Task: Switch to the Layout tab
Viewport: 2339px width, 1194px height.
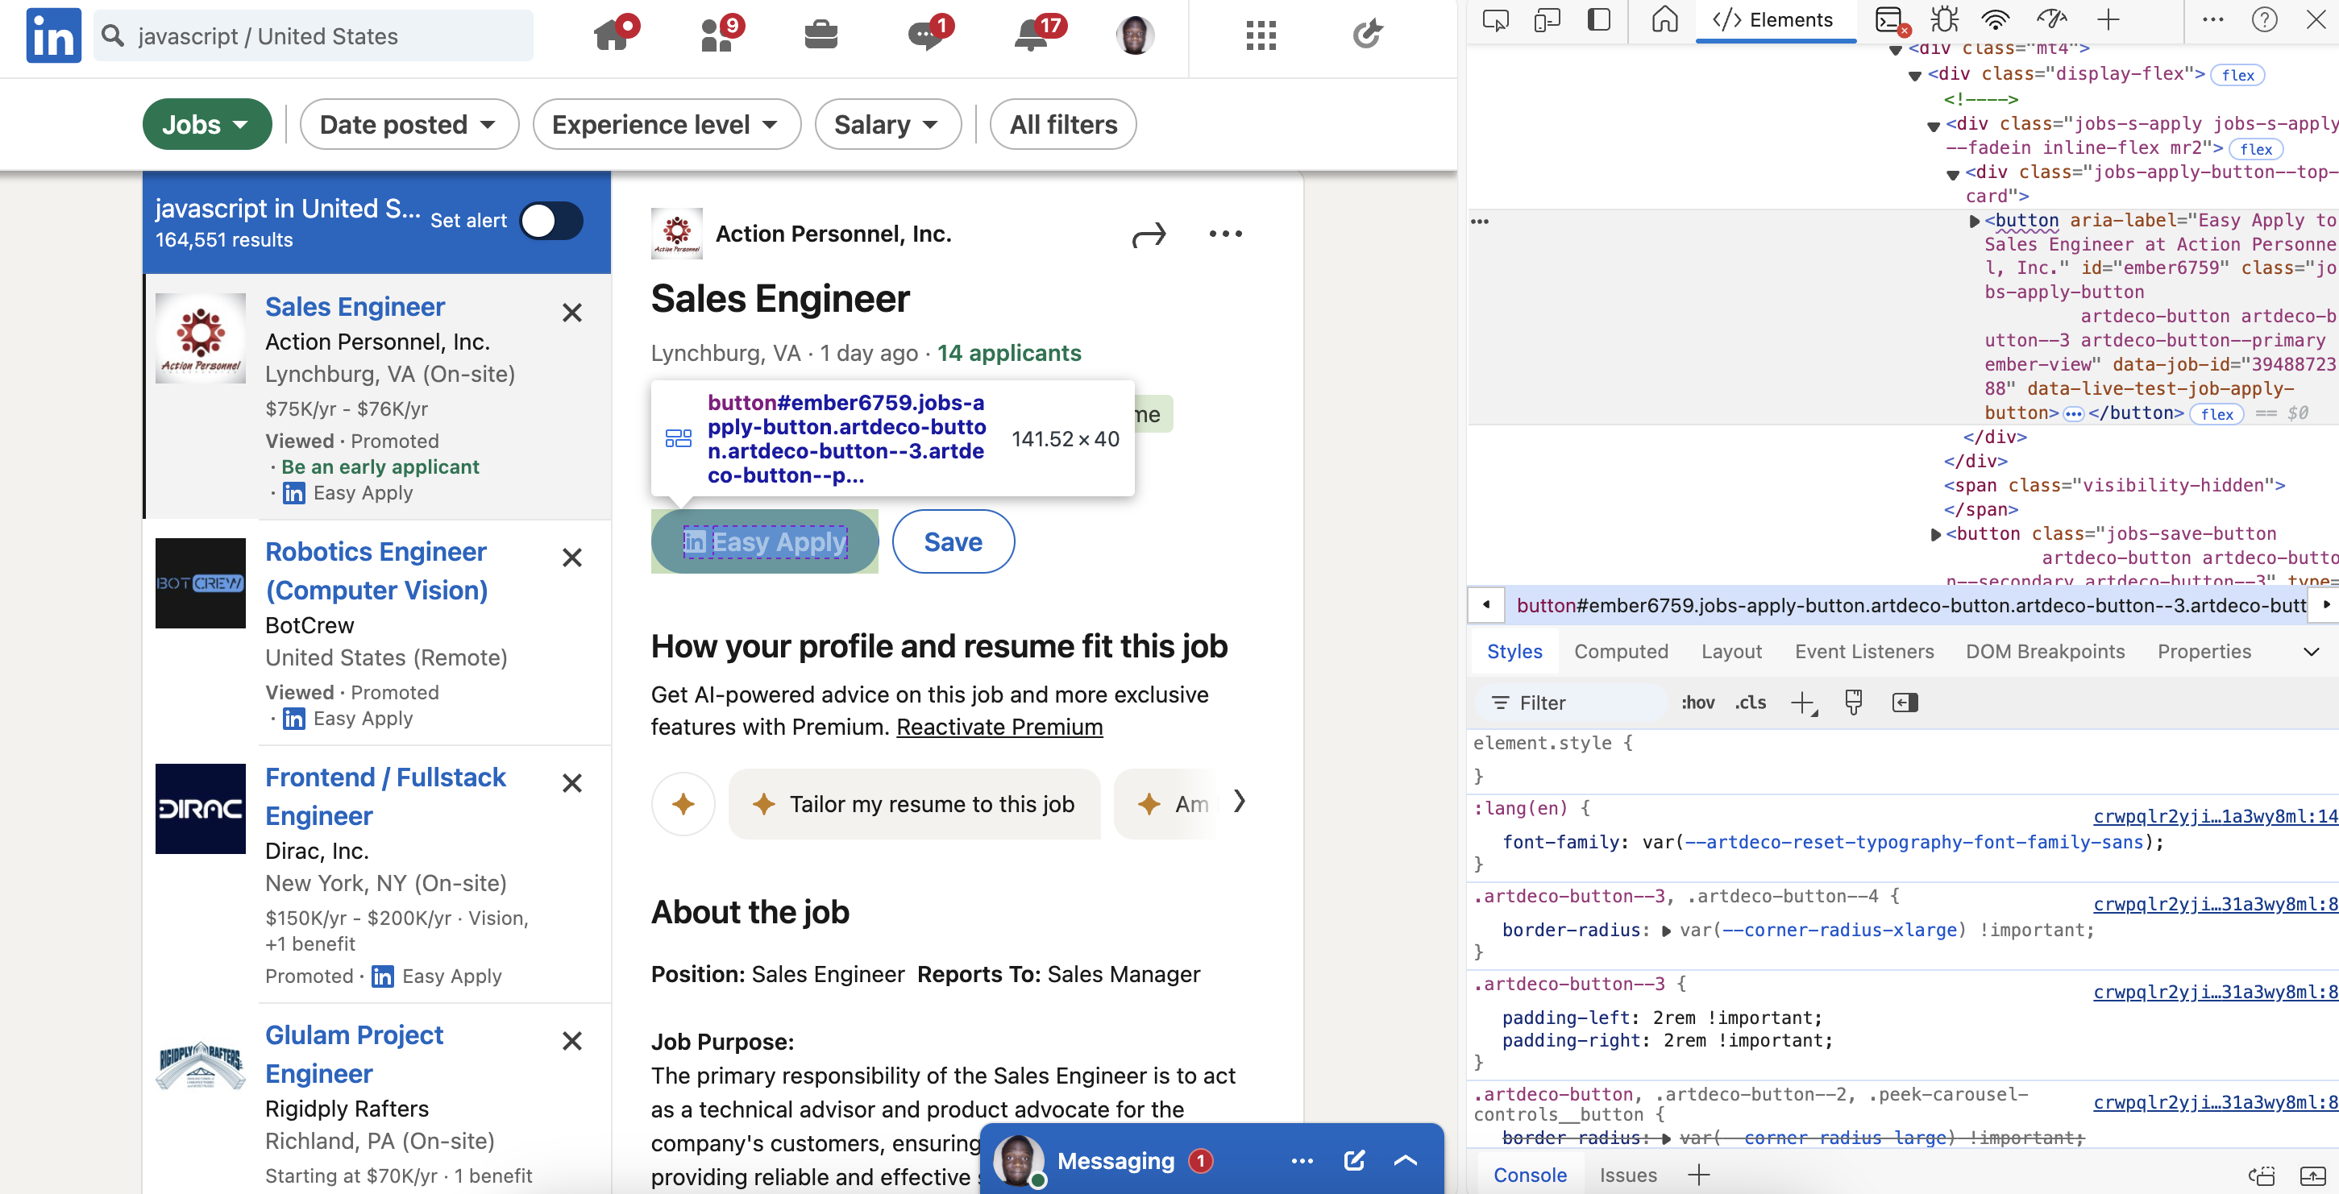Action: click(x=1730, y=652)
